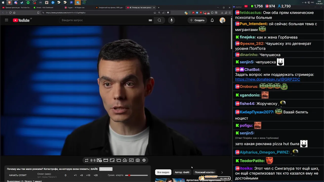Click the sound boost icon in player toolbar
Screen dimensions: 324x182
tap(93, 160)
